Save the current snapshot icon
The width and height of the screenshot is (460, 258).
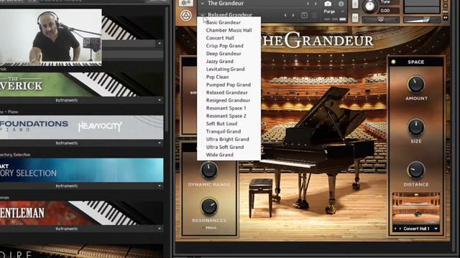(x=304, y=15)
